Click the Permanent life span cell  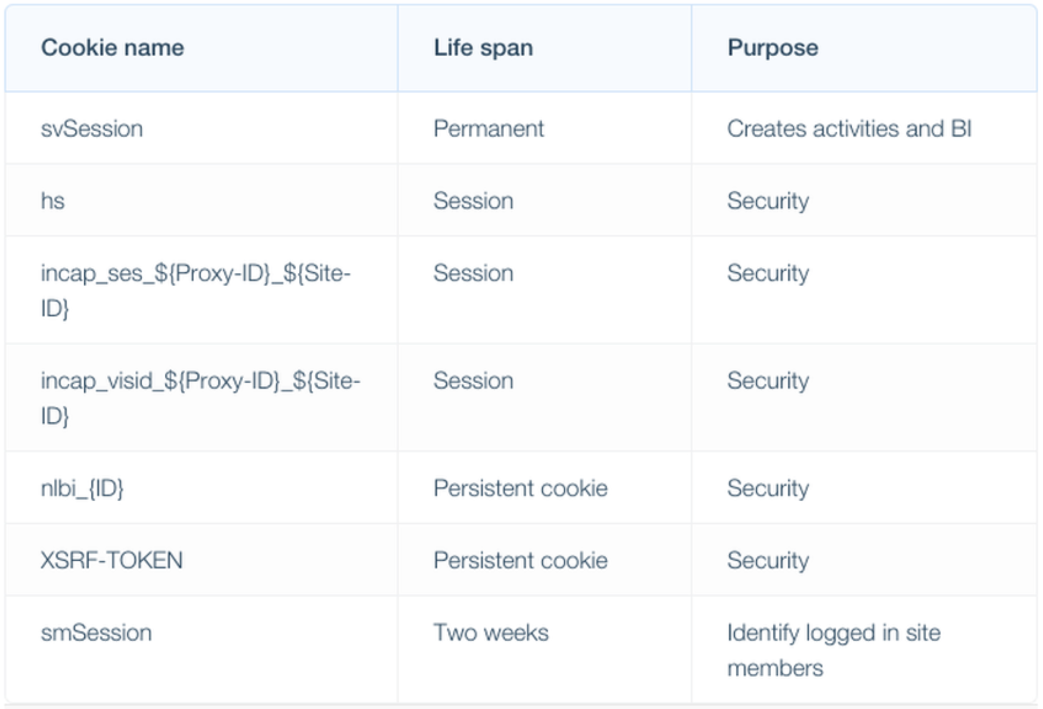(488, 129)
